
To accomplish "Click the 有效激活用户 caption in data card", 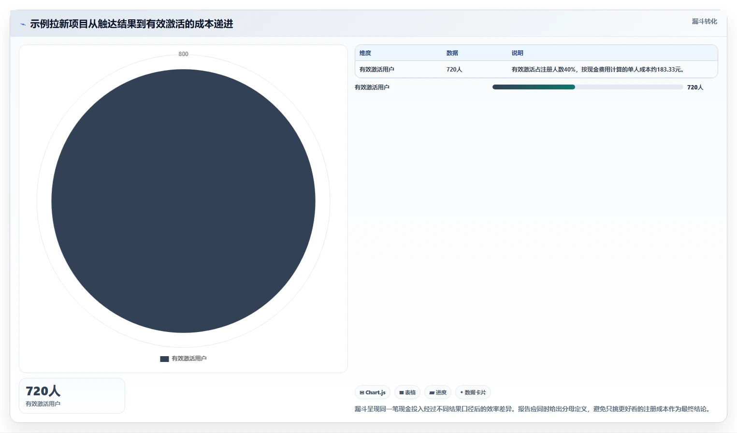I will click(x=43, y=404).
